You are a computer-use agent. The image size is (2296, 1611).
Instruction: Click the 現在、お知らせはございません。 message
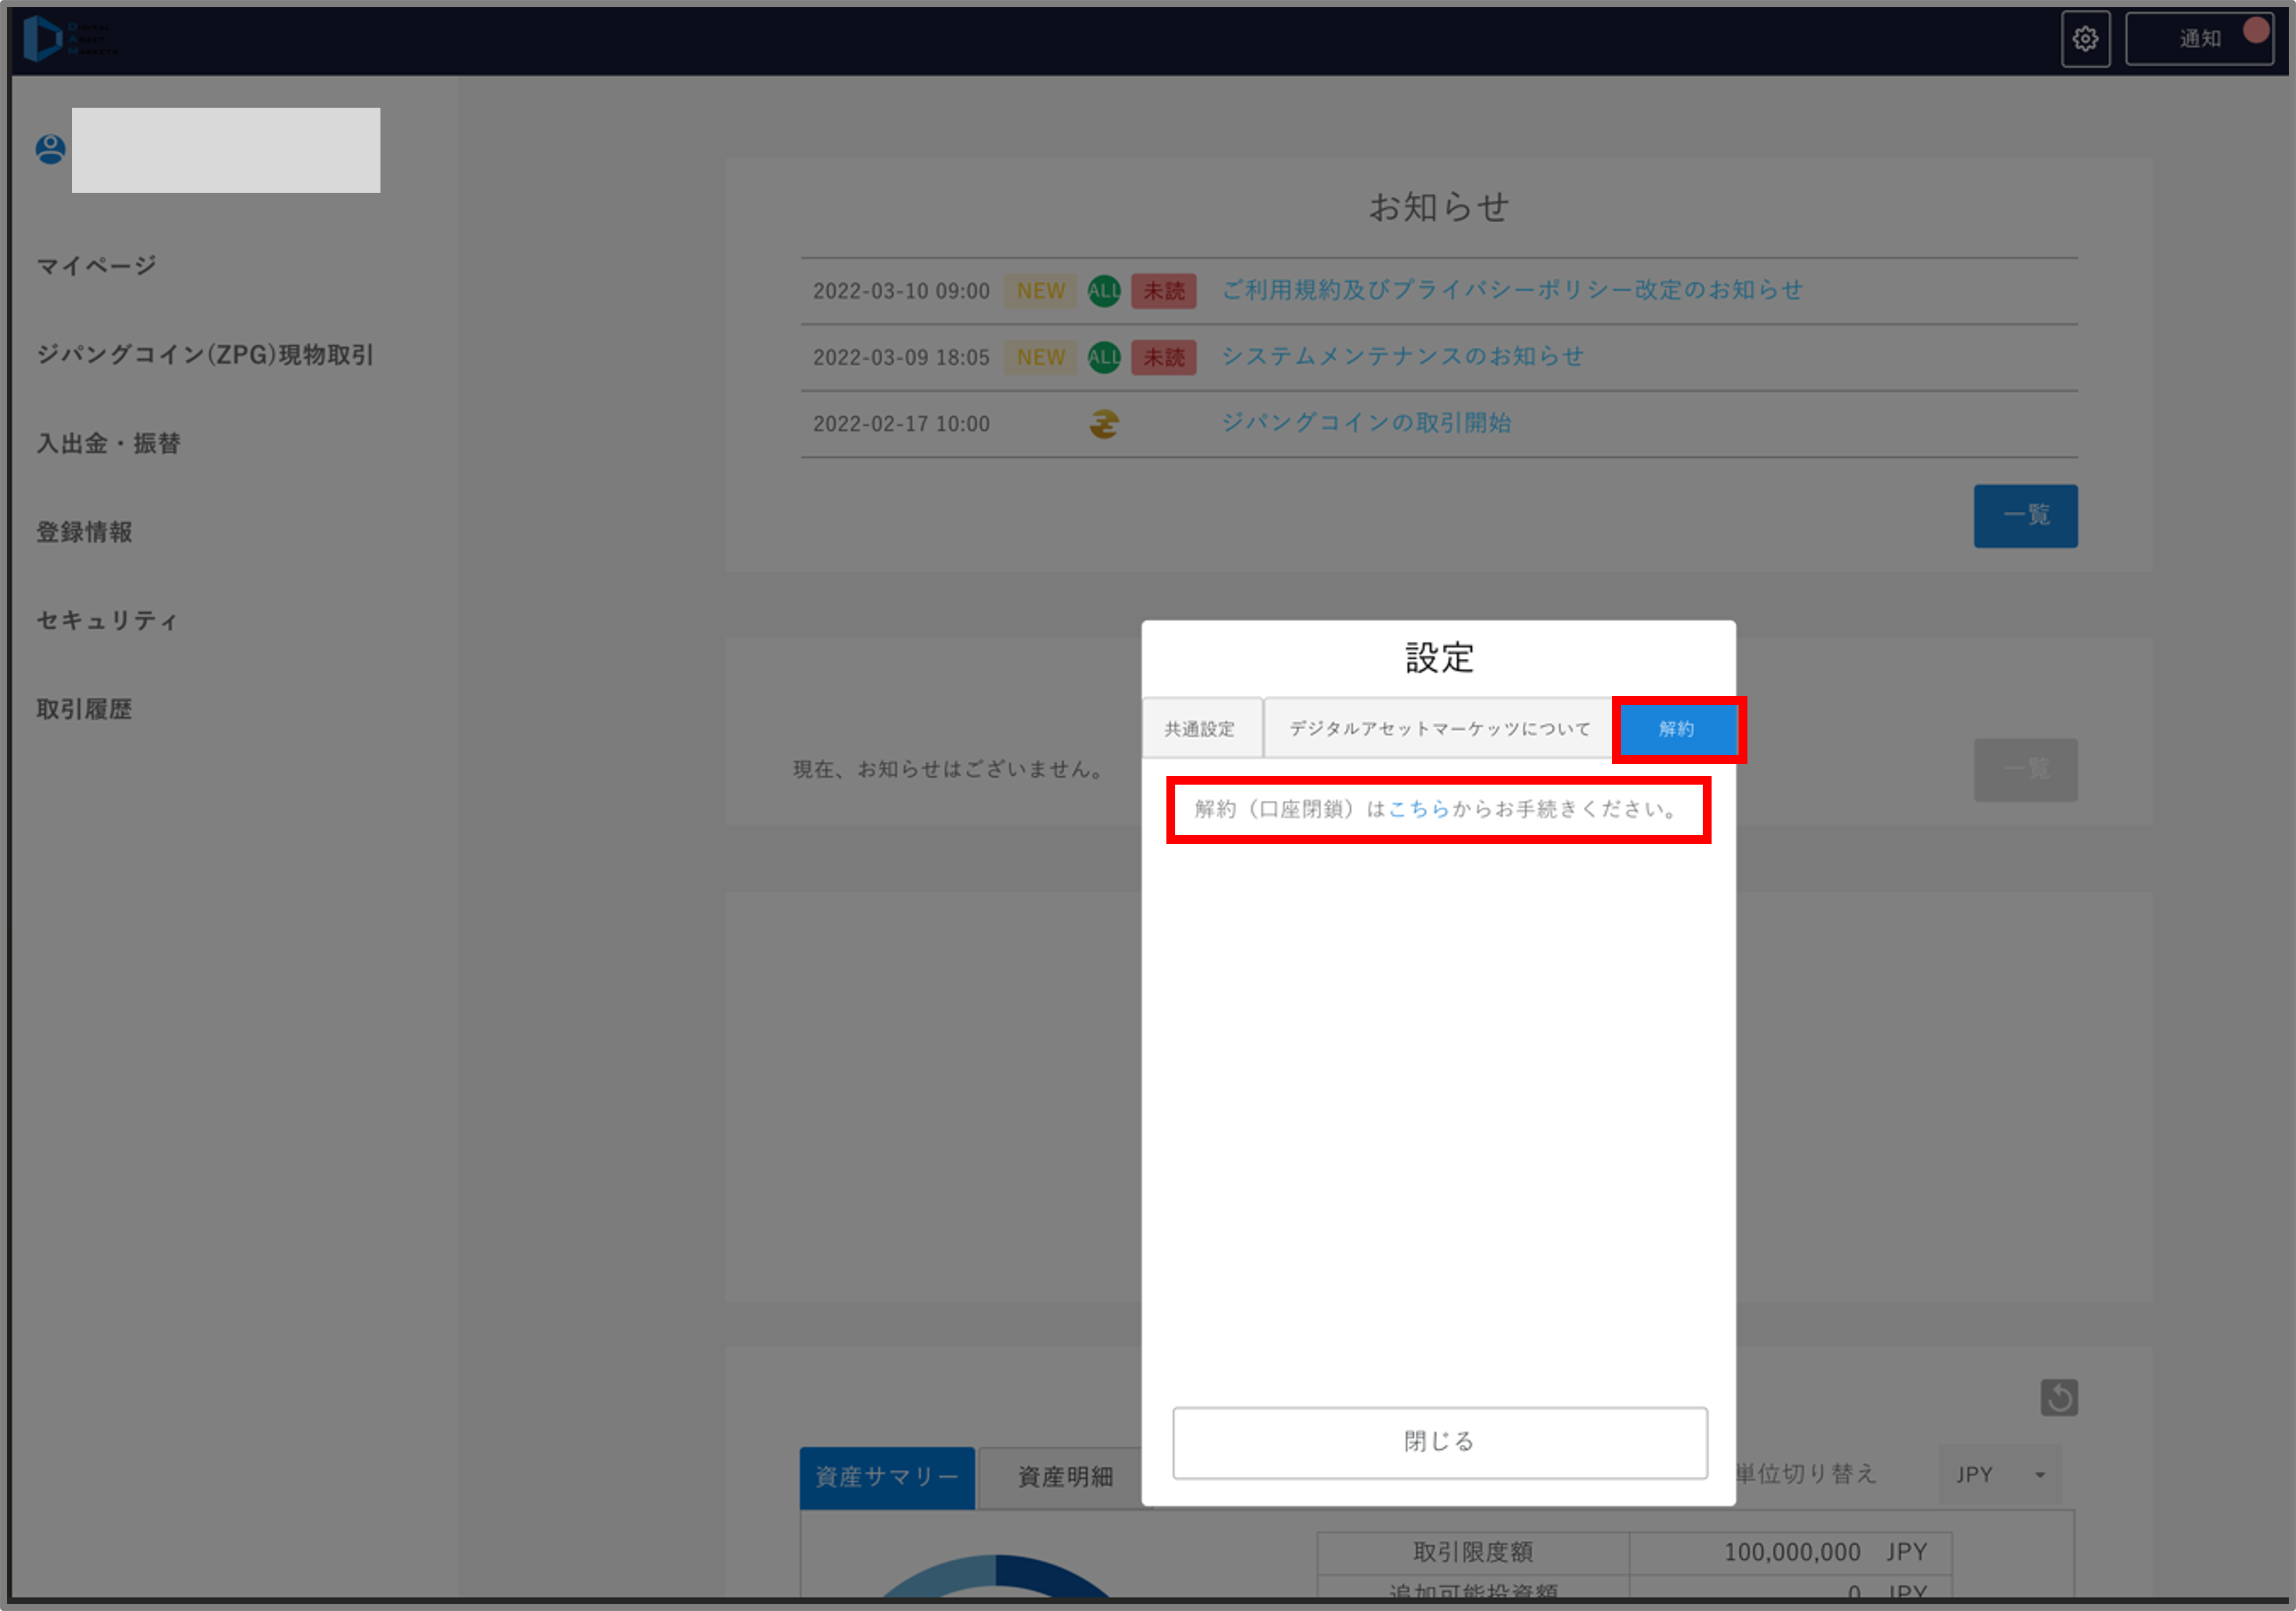[x=950, y=769]
